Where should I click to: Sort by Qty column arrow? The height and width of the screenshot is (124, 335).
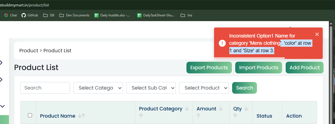coord(246,109)
